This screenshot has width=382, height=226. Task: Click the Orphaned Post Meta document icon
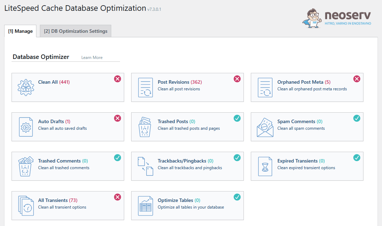265,88
